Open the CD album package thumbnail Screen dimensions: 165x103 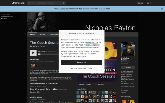pyautogui.click(x=34, y=66)
